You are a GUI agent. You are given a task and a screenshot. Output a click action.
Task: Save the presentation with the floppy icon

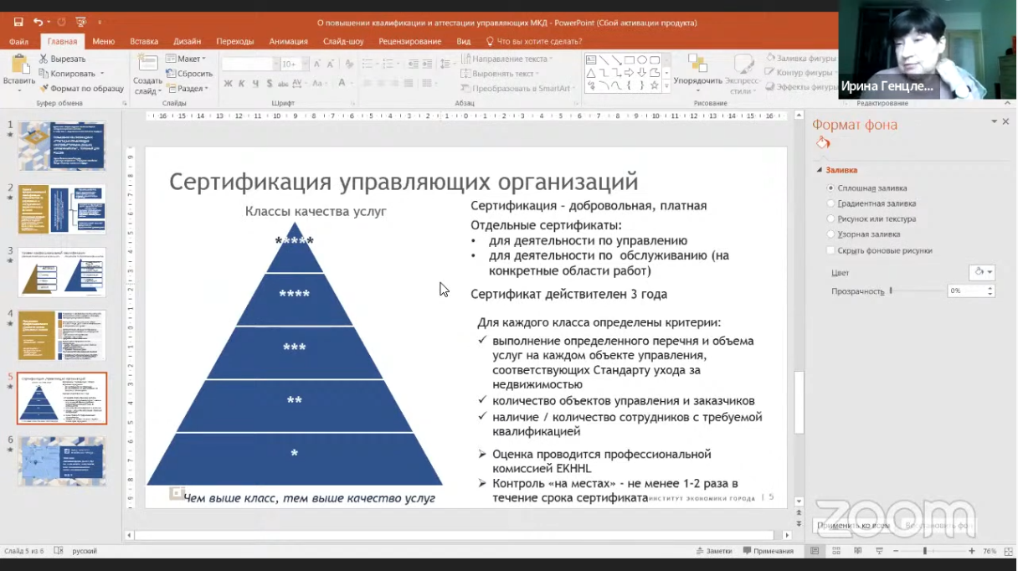(18, 22)
